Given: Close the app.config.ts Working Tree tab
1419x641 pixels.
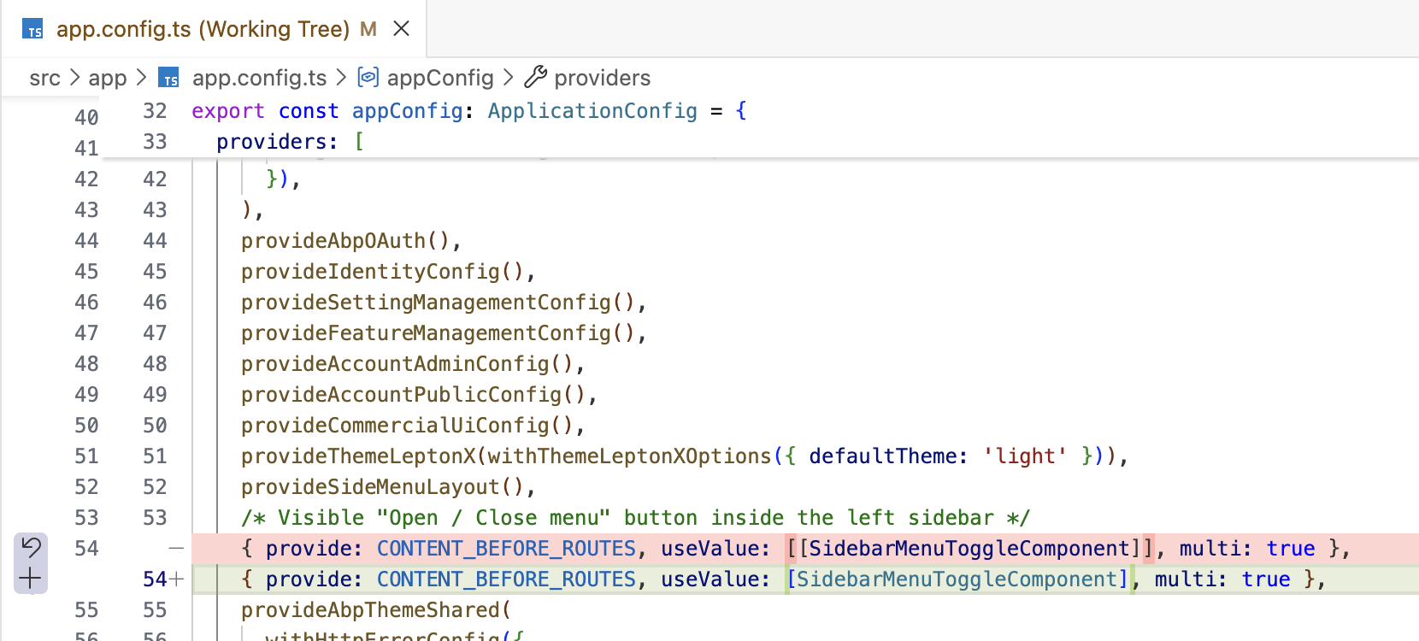Looking at the screenshot, I should click(401, 29).
